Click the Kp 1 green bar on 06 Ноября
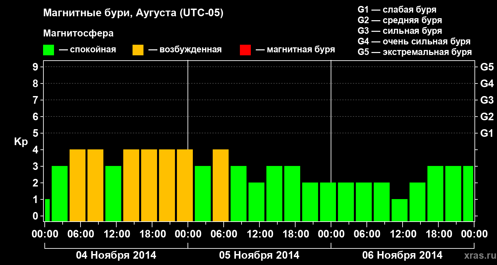The image size is (497, 265). point(400,210)
